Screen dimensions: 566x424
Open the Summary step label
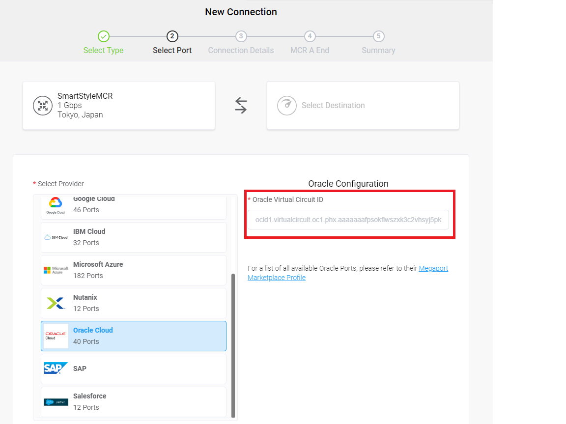[x=378, y=50]
